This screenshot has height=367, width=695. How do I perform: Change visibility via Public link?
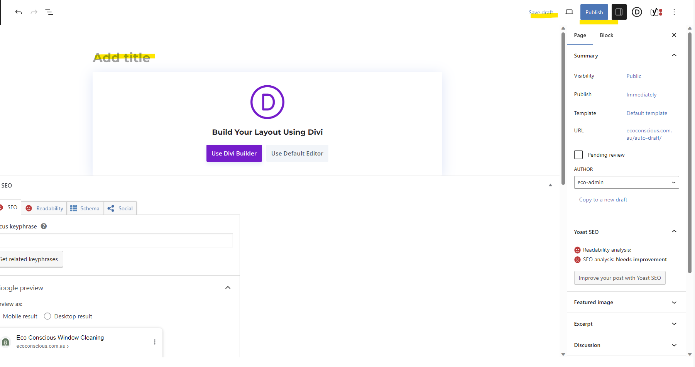634,76
